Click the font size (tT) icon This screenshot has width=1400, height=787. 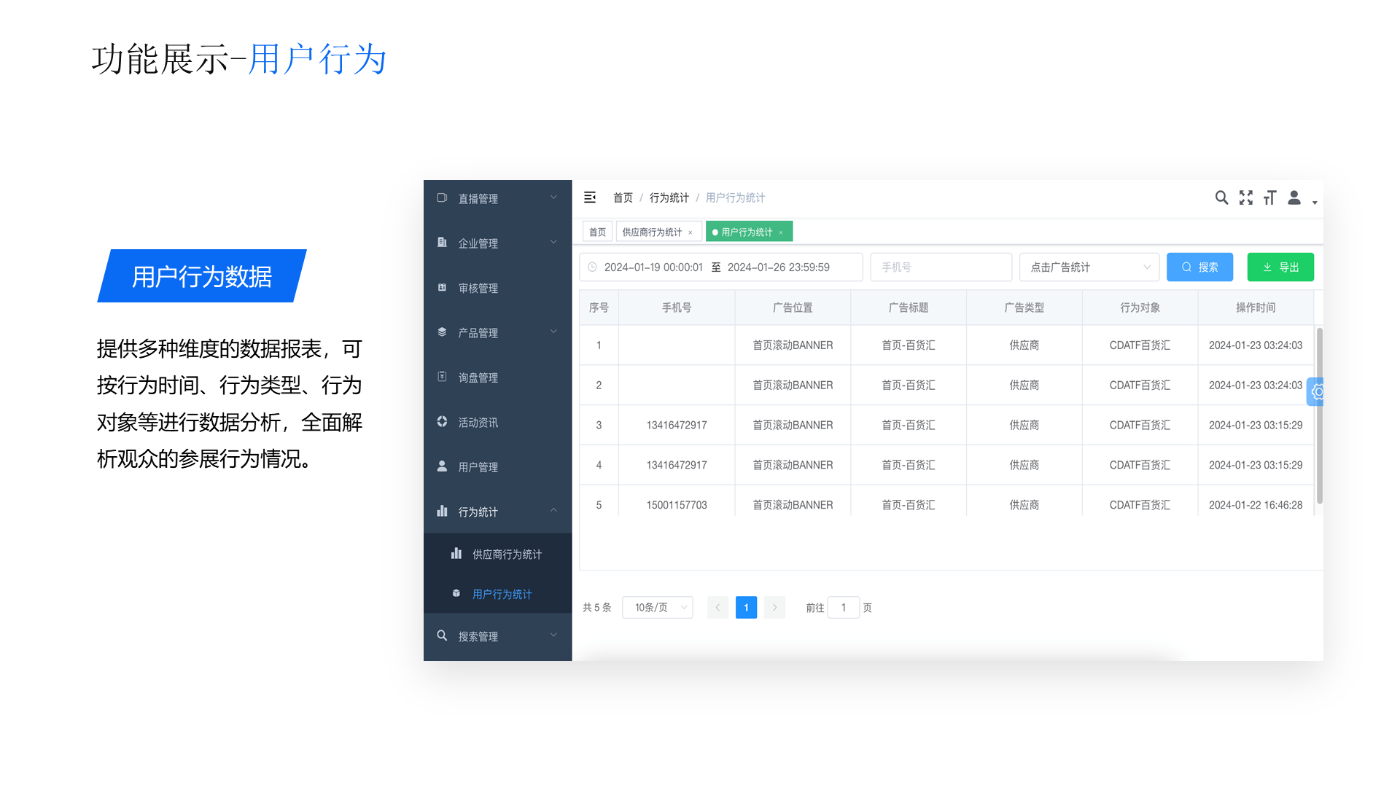(x=1269, y=197)
